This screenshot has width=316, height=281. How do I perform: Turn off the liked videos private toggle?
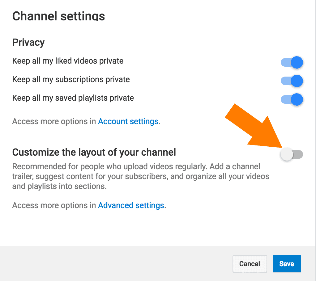pyautogui.click(x=292, y=62)
